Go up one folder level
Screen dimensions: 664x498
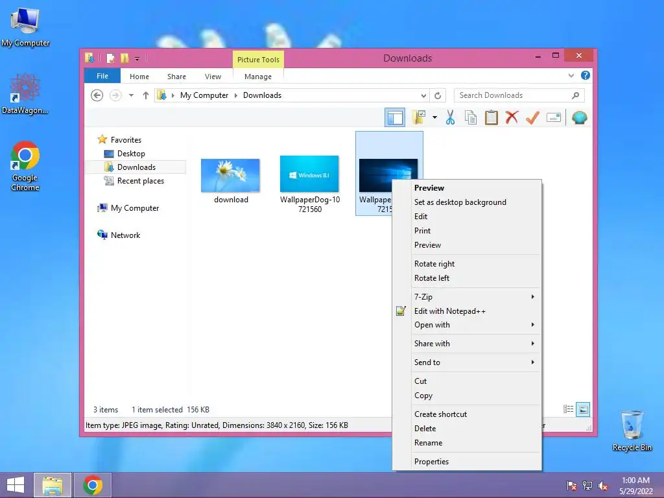146,95
